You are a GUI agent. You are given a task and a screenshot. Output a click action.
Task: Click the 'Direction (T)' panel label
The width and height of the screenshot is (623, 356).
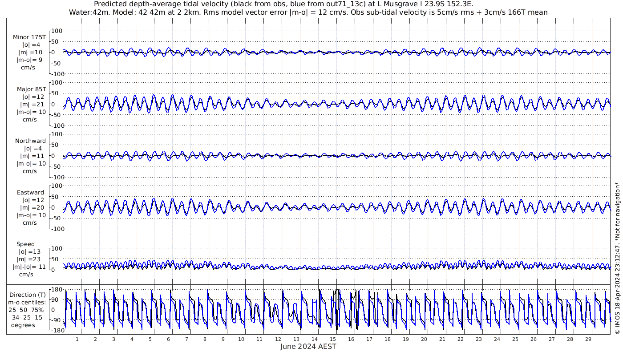tap(28, 295)
